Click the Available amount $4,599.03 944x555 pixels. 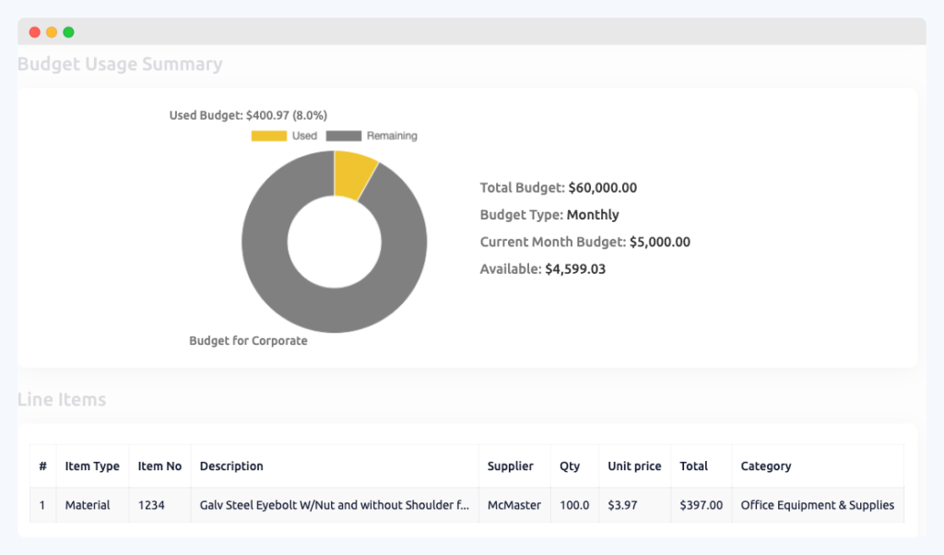574,269
